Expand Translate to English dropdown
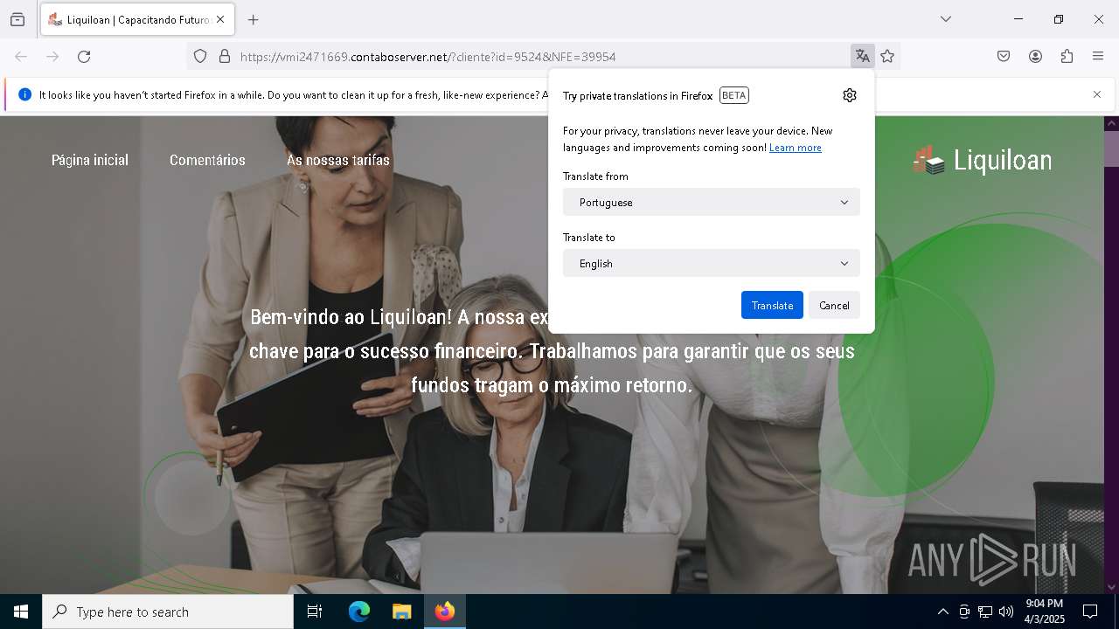 pyautogui.click(x=712, y=263)
